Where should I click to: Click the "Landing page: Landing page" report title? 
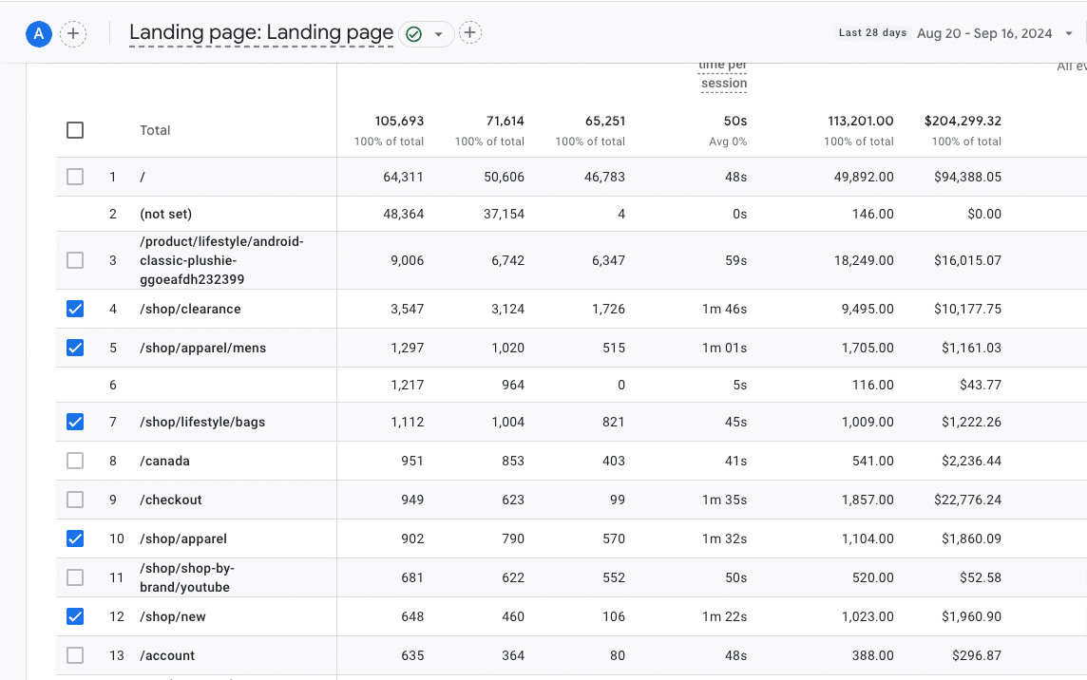click(261, 33)
